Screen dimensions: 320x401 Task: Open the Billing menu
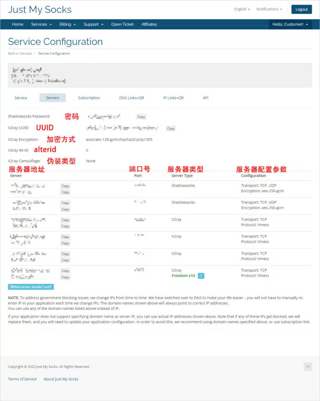(x=68, y=24)
